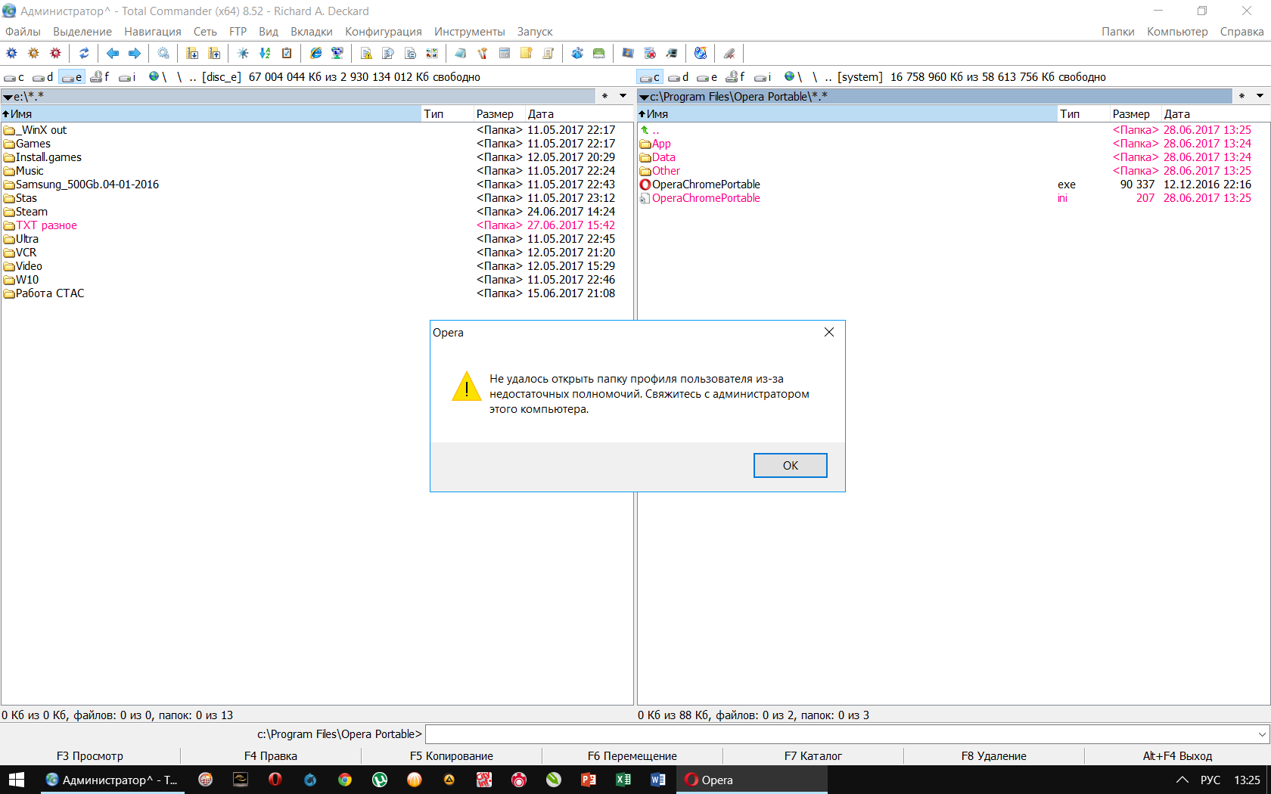Select drive e in left panel drive bar
Screen dimensions: 1271x794
click(72, 77)
